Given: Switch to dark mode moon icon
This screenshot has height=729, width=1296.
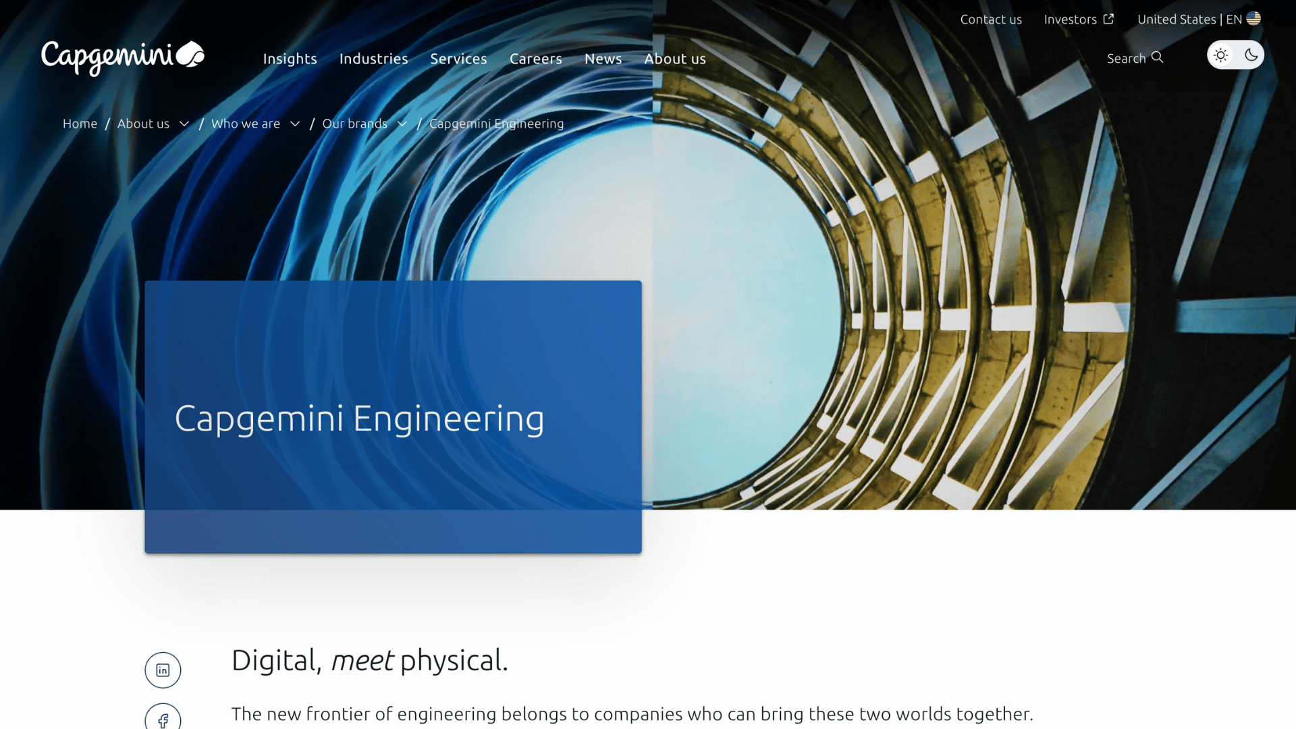Looking at the screenshot, I should coord(1251,55).
